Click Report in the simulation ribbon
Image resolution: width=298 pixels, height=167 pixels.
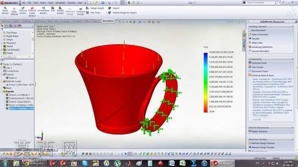coord(114,8)
